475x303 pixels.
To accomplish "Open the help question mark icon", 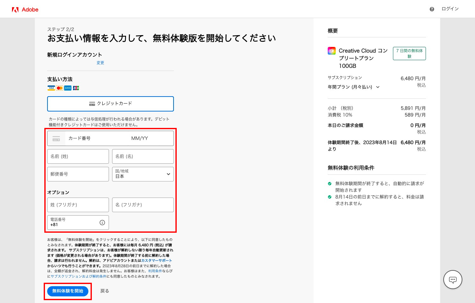I will [432, 9].
